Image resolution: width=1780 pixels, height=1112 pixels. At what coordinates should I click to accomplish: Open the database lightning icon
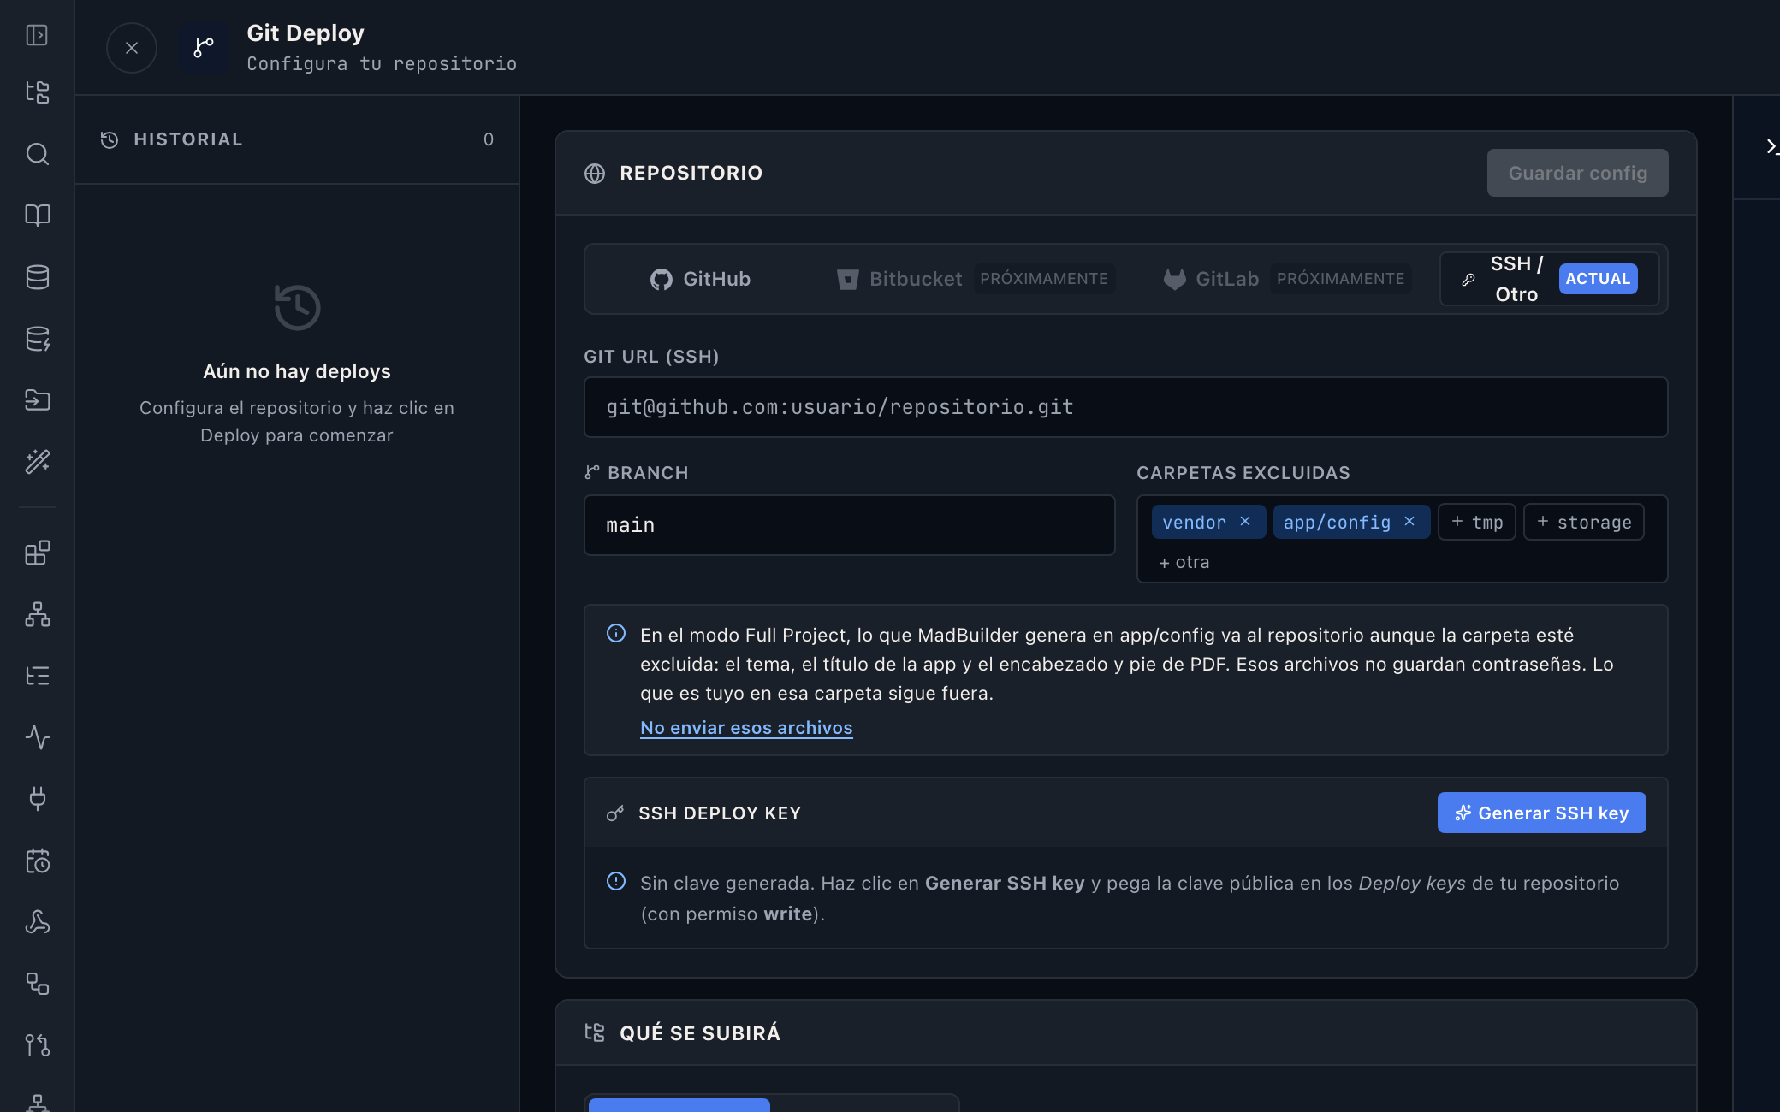point(37,339)
